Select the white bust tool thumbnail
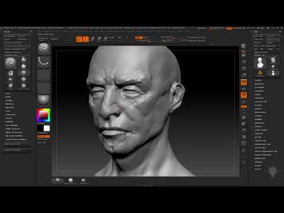 (260, 63)
